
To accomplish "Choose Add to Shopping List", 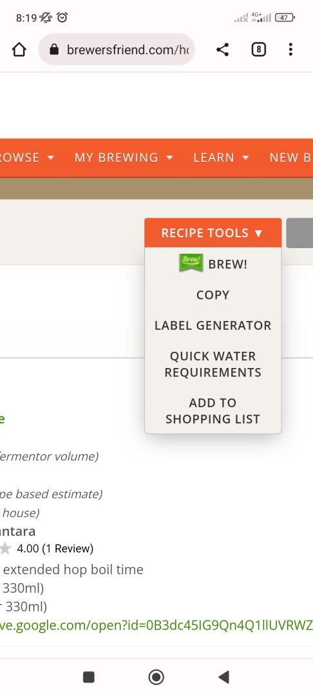I will (213, 411).
